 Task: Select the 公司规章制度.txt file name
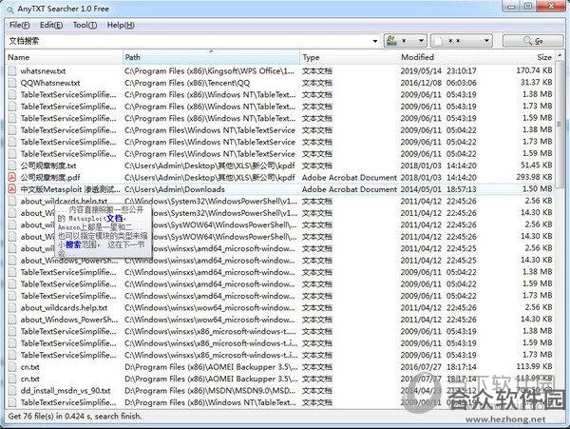(48, 166)
